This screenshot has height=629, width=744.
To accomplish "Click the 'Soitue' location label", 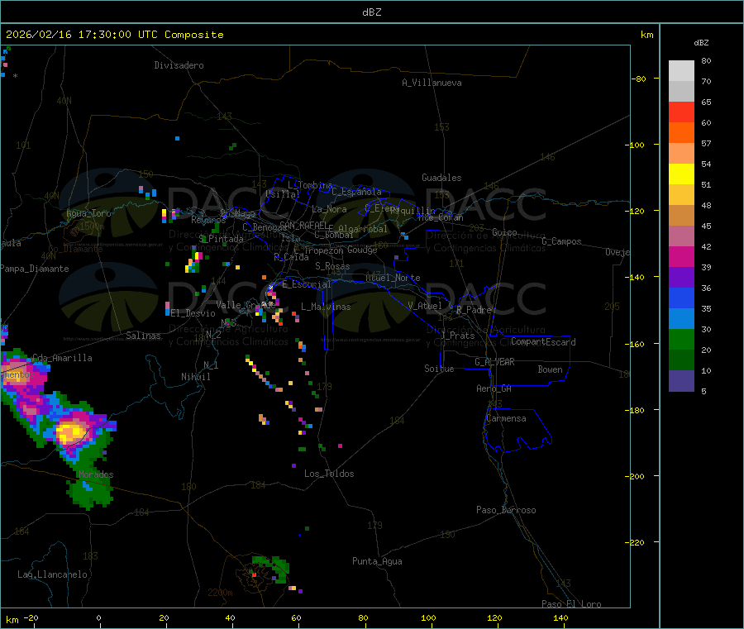I will (x=439, y=369).
